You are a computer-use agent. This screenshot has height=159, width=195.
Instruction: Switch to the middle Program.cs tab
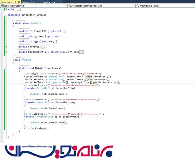(x=28, y=2)
